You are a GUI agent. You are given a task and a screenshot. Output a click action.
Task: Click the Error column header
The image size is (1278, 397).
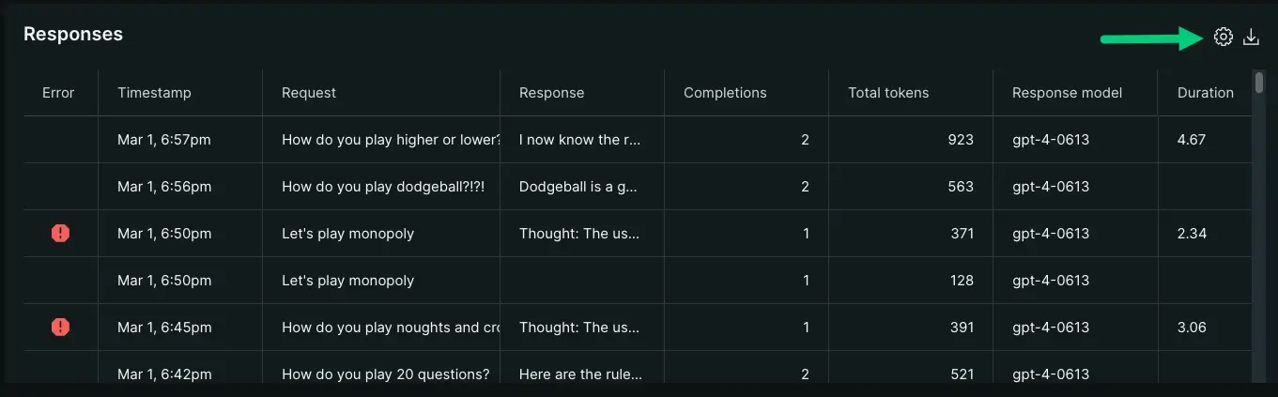(58, 93)
